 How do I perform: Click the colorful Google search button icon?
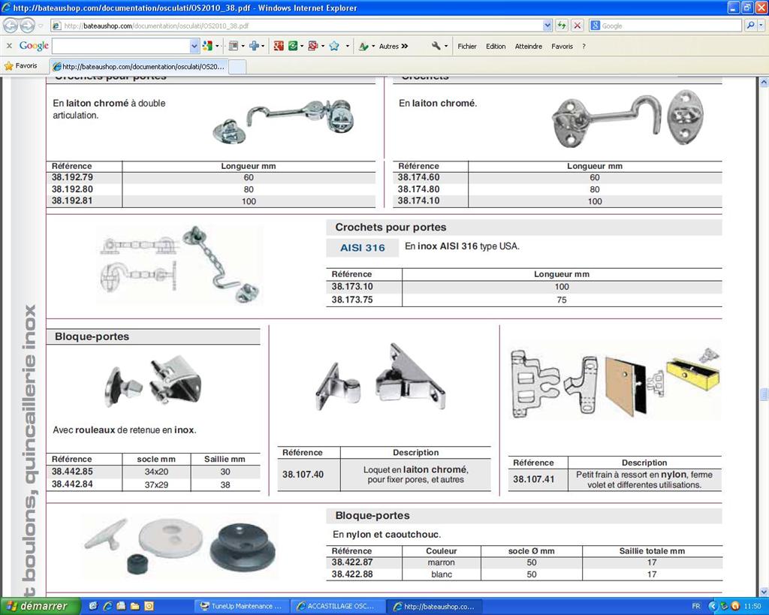pyautogui.click(x=207, y=46)
